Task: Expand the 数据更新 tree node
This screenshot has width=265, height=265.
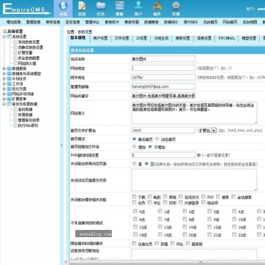Action: pyautogui.click(x=4, y=69)
